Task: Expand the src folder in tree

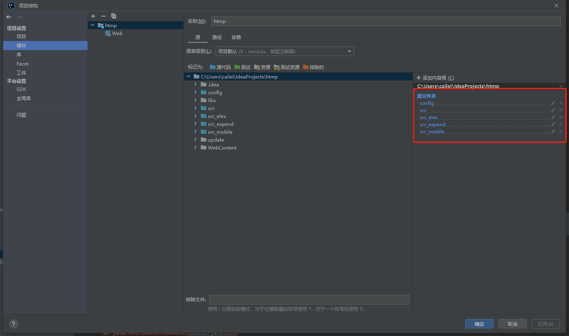Action: point(195,108)
